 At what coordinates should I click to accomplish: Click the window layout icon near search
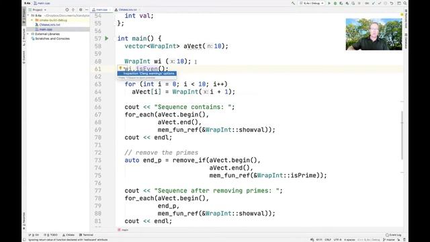(x=398, y=3)
